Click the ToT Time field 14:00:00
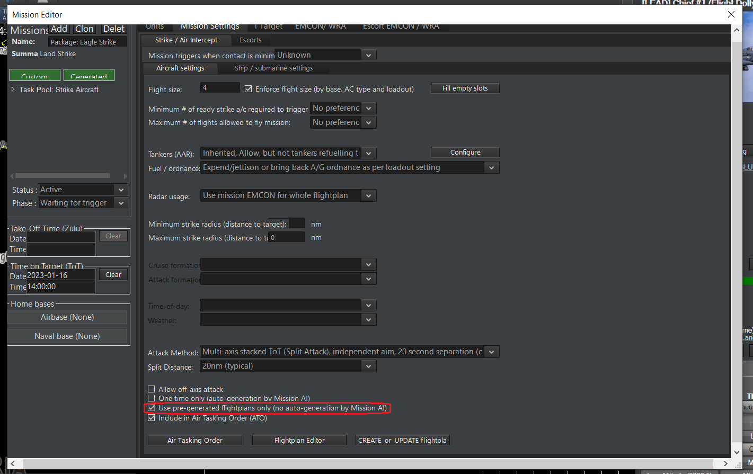Screen dimensions: 753x474 coord(61,287)
